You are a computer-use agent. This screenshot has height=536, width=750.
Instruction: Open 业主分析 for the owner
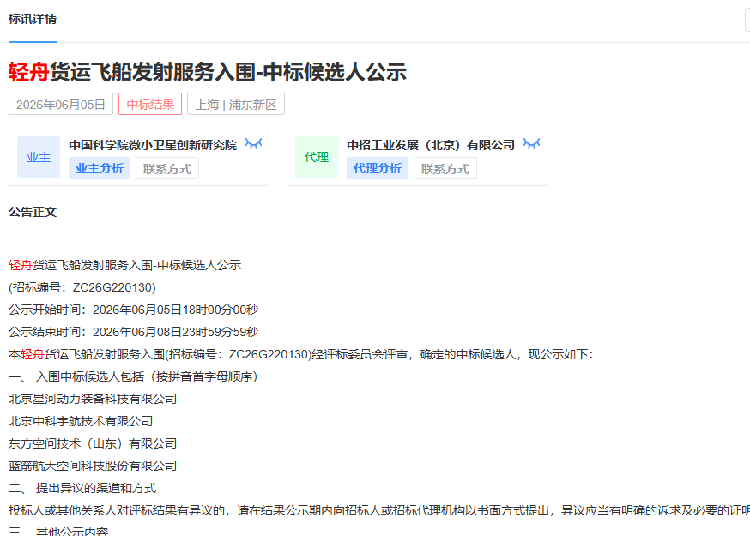tap(100, 168)
